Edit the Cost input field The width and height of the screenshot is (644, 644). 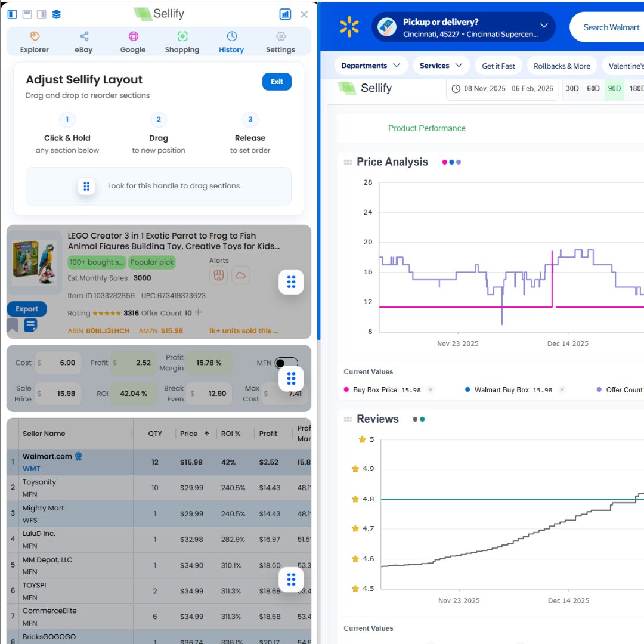click(x=57, y=363)
